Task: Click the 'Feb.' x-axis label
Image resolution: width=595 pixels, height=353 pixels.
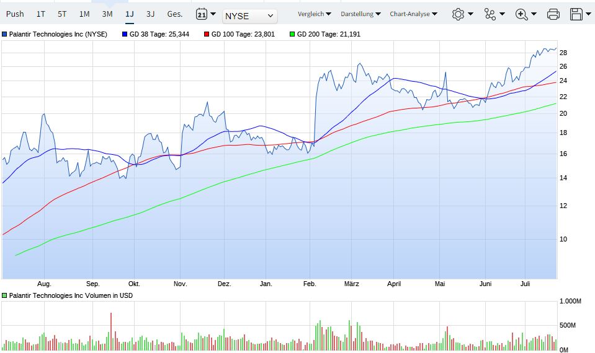Action: tap(310, 284)
